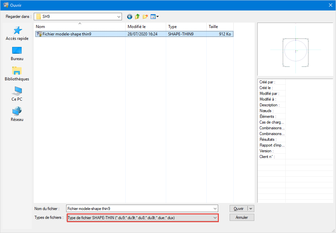
Task: Click the back navigation arrow icon
Action: point(129,16)
